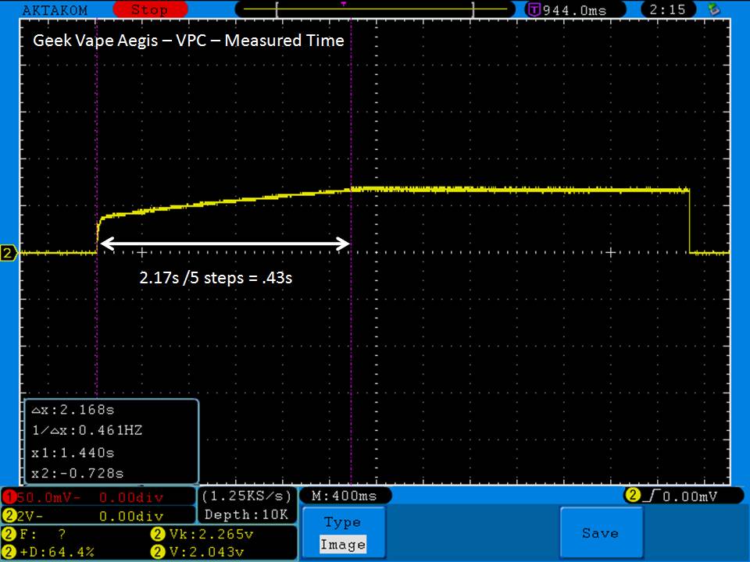Viewport: 750px width, 562px height.
Task: Click the AKTAKOM brand label
Action: pos(55,10)
